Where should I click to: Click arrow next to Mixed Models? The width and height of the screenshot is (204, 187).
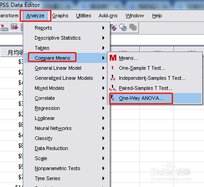(x=103, y=88)
